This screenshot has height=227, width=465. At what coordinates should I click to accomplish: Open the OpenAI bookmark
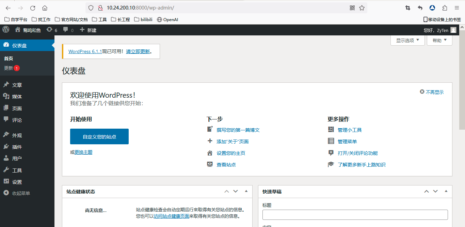[167, 19]
